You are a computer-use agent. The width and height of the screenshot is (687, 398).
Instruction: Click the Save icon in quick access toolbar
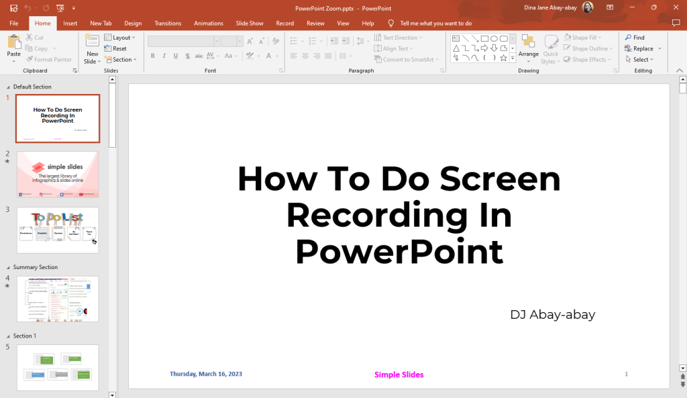[13, 8]
